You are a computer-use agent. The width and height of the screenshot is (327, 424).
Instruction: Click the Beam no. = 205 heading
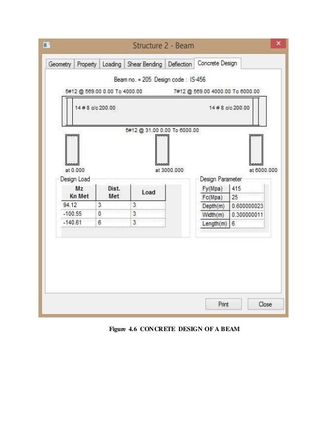(132, 80)
